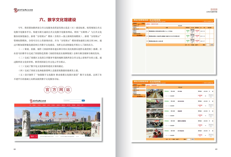Expand the third orange sidebar section in the upper CMS

click(139, 34)
